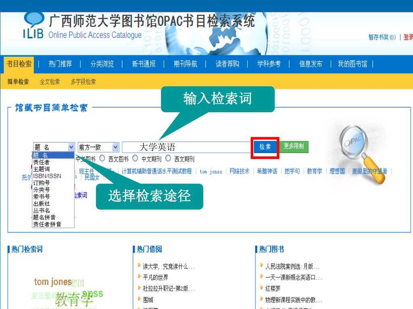Open 围城 in 热门借阅 list
The width and height of the screenshot is (413, 309).
point(148,300)
